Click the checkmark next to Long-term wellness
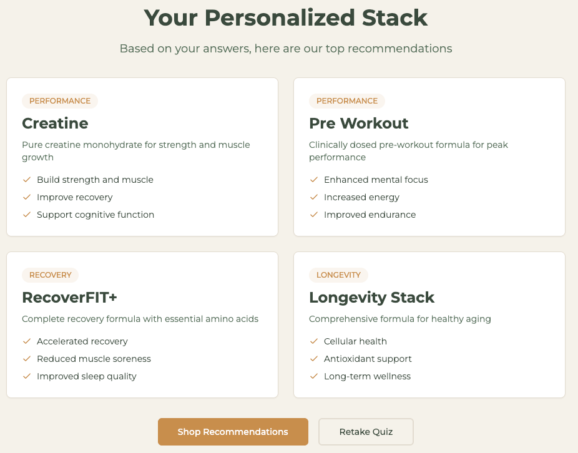 314,376
